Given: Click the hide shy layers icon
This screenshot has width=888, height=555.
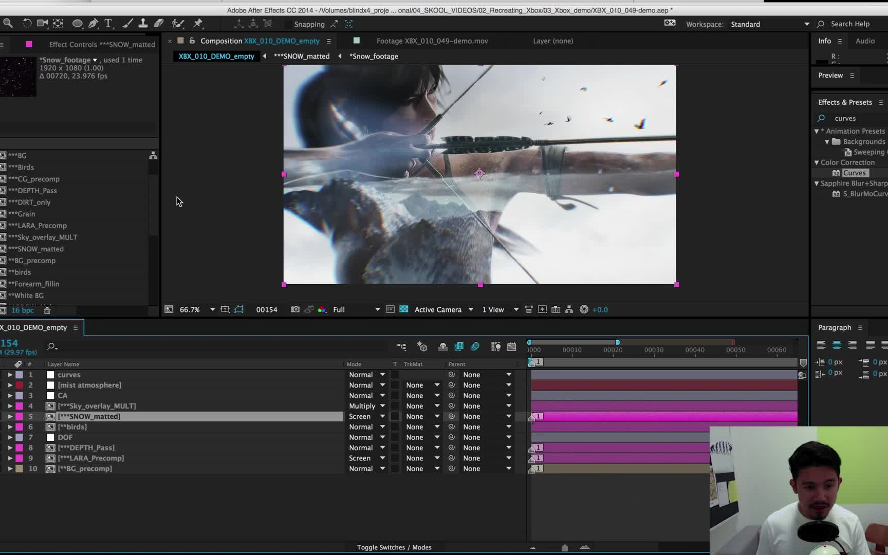Looking at the screenshot, I should point(442,347).
